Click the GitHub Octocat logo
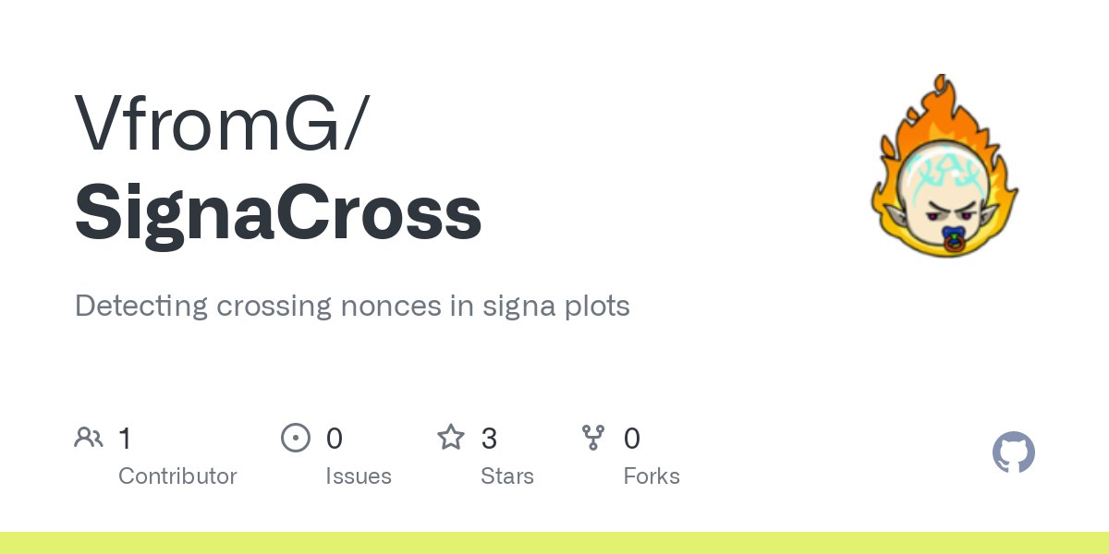 coord(1013,453)
